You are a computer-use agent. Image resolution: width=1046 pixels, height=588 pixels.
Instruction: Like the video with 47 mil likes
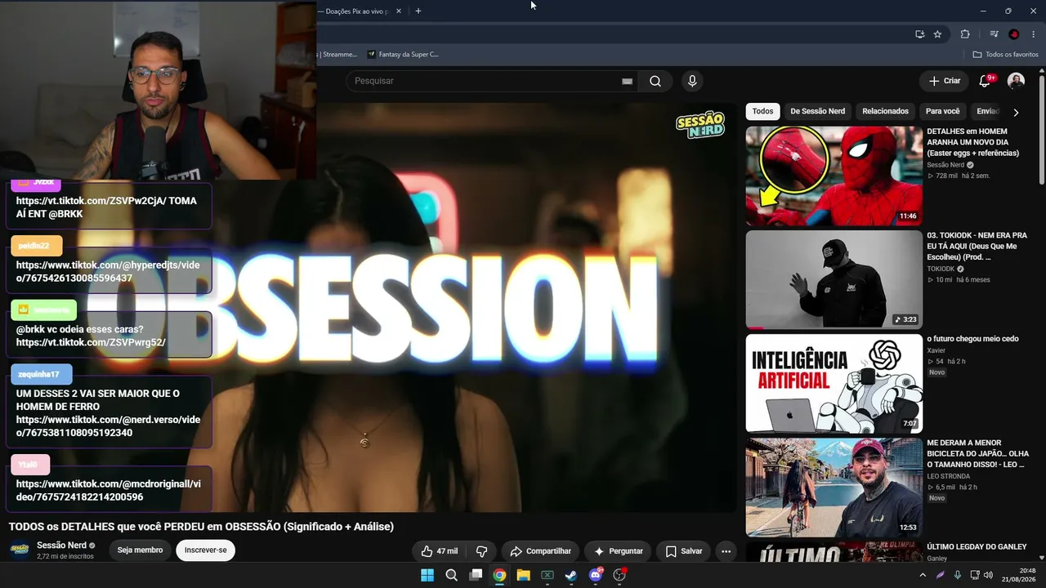point(439,551)
